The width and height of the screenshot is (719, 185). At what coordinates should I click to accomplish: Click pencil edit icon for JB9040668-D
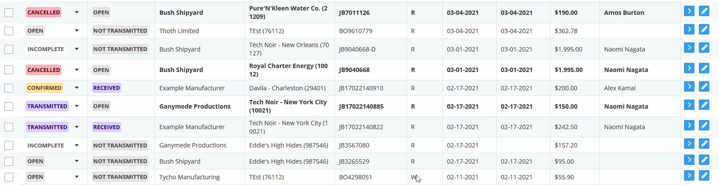coord(704,48)
